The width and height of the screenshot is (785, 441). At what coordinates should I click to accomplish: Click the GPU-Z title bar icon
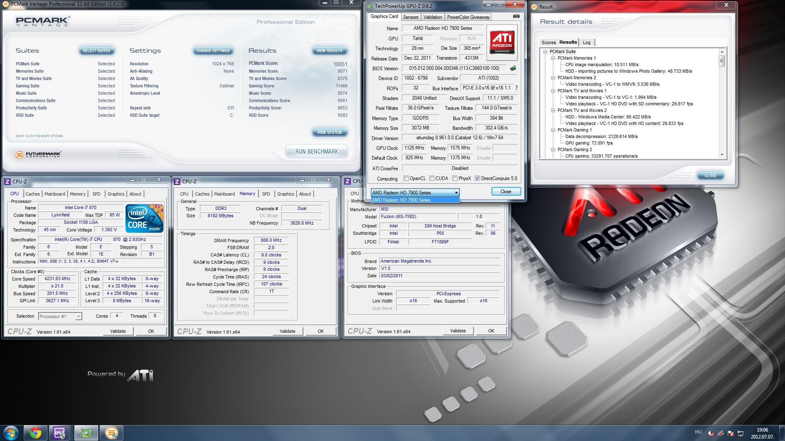point(370,6)
